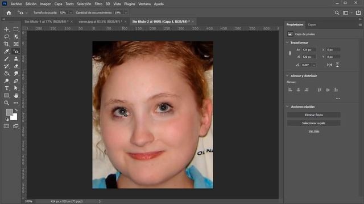Select the Red Eye tool in toolbox
Screen dimensions: 364x204
click(16, 52)
